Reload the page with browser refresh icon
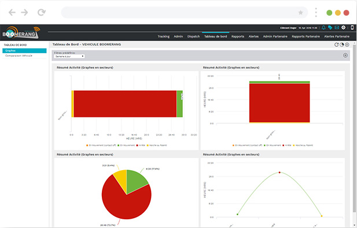Image resolution: width=357 pixels, height=228 pixels. 42,12
